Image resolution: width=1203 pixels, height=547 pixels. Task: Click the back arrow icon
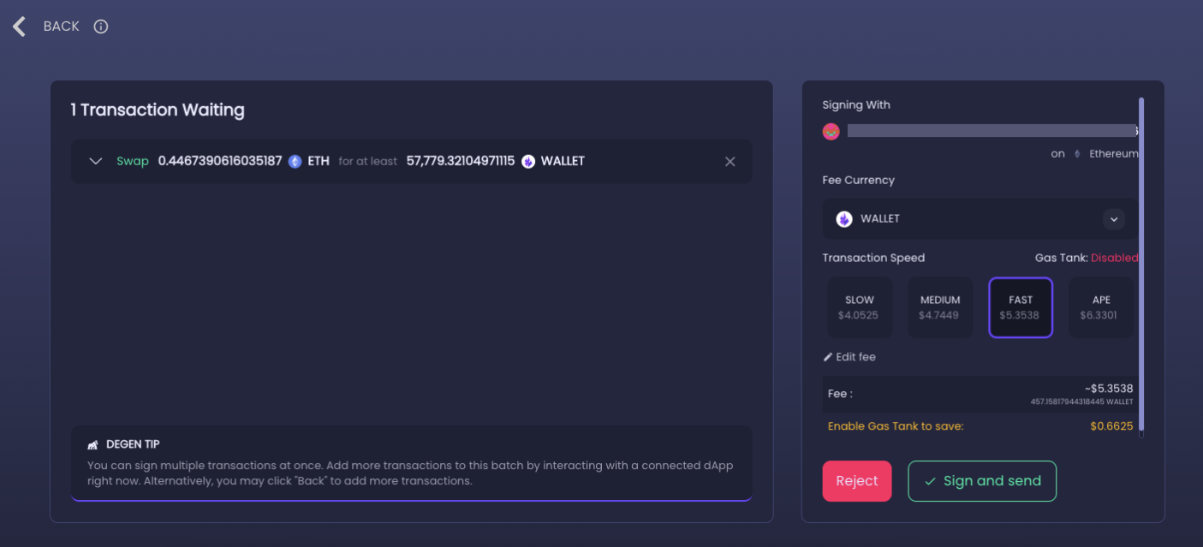(19, 27)
